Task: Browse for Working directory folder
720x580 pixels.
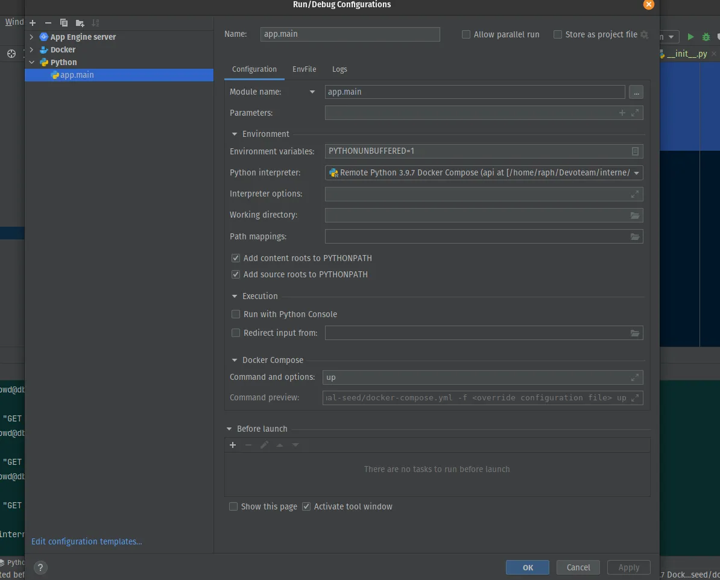Action: [634, 215]
